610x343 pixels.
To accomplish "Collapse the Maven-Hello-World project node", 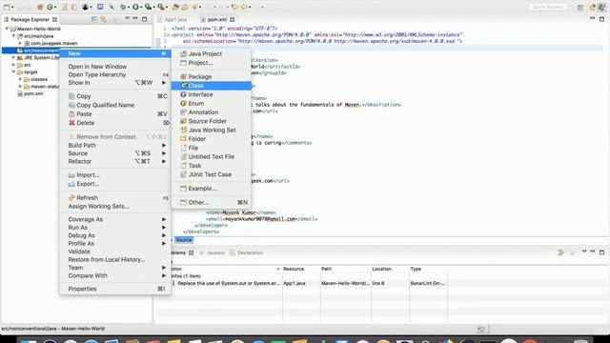I will click(7, 29).
